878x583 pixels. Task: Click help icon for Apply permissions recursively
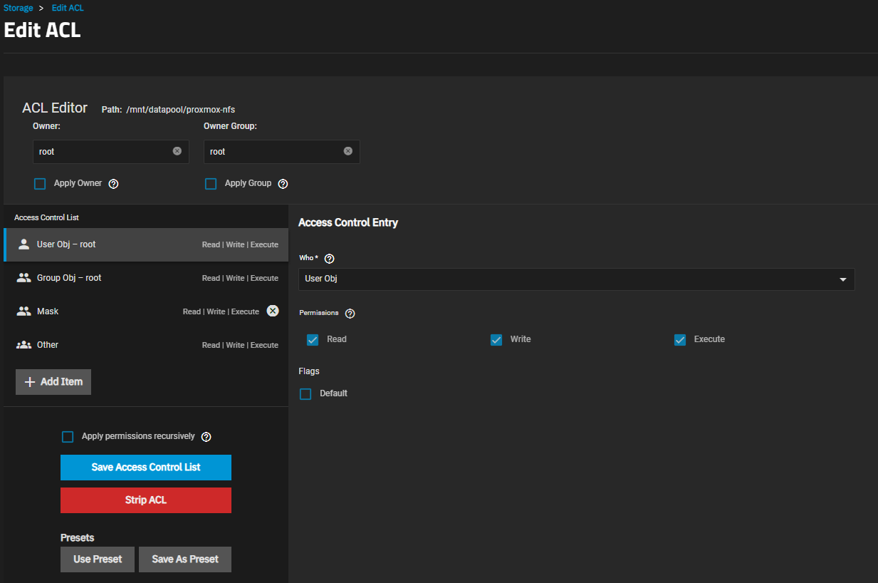click(x=207, y=437)
